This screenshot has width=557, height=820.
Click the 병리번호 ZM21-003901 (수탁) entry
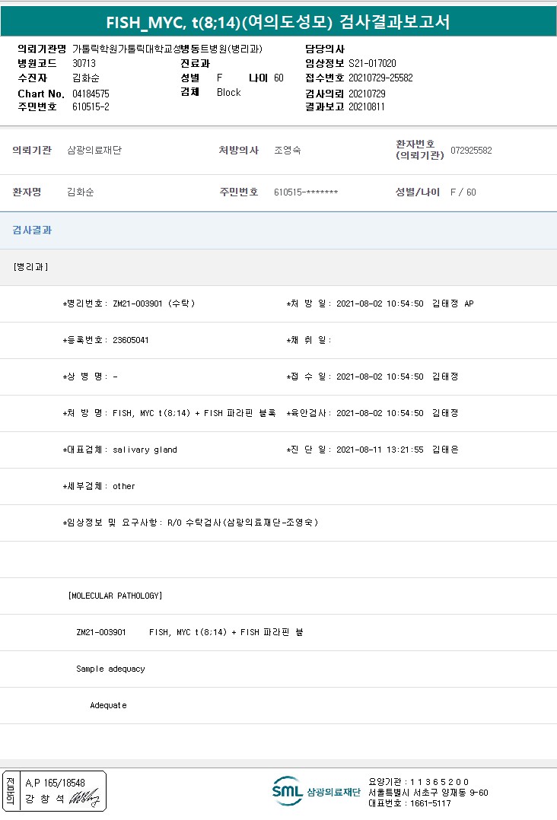[x=153, y=304]
